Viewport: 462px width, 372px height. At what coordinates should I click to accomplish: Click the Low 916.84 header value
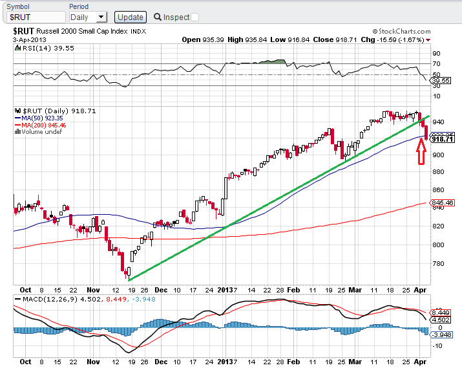coord(290,39)
